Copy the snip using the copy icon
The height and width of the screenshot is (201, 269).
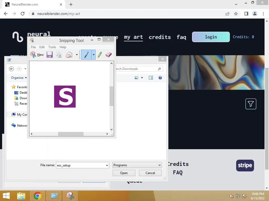59,55
